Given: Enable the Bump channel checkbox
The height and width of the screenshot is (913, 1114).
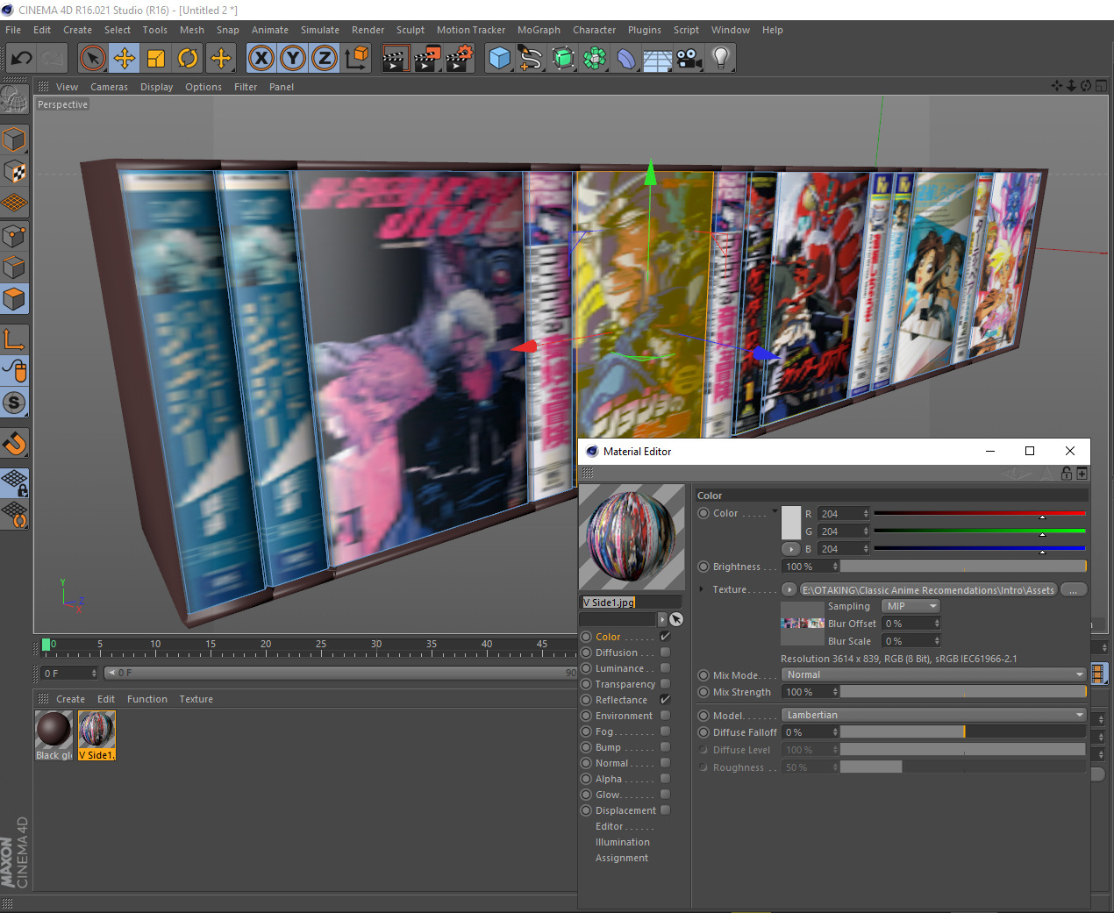Looking at the screenshot, I should (x=665, y=747).
